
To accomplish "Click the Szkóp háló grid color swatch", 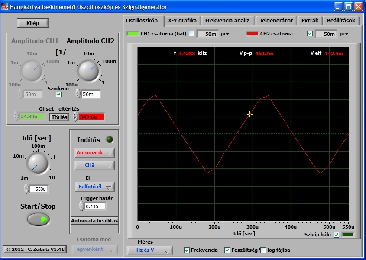I will point(347,235).
